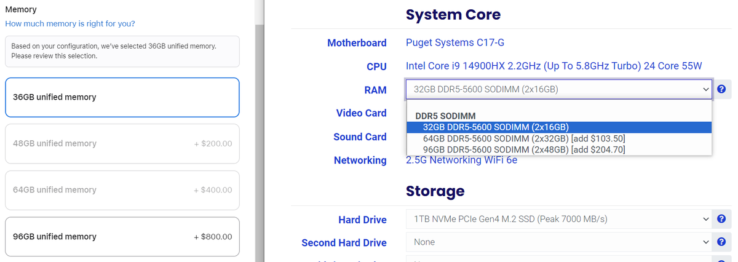Click the Second Hard Drive label
The image size is (738, 262).
pyautogui.click(x=344, y=243)
